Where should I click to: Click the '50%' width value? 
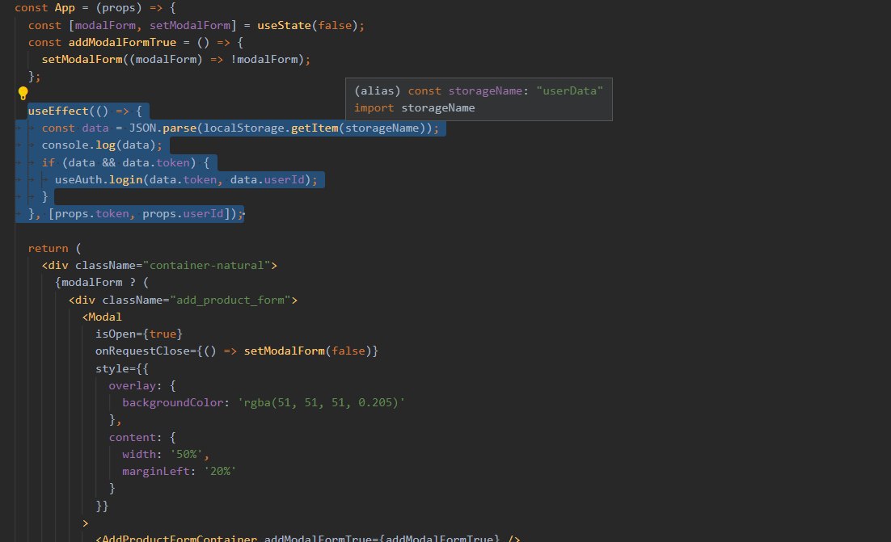tap(187, 454)
